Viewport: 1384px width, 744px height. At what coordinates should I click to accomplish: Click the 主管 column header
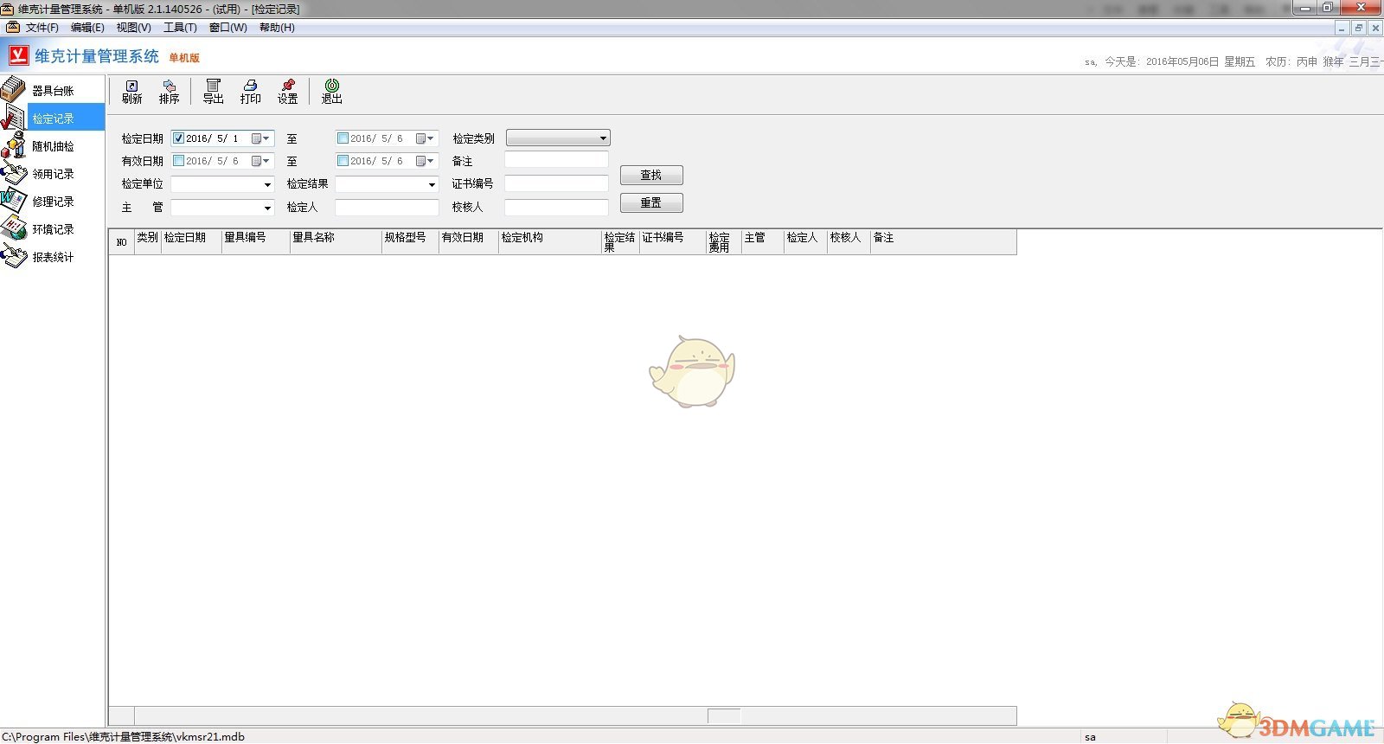pos(763,242)
